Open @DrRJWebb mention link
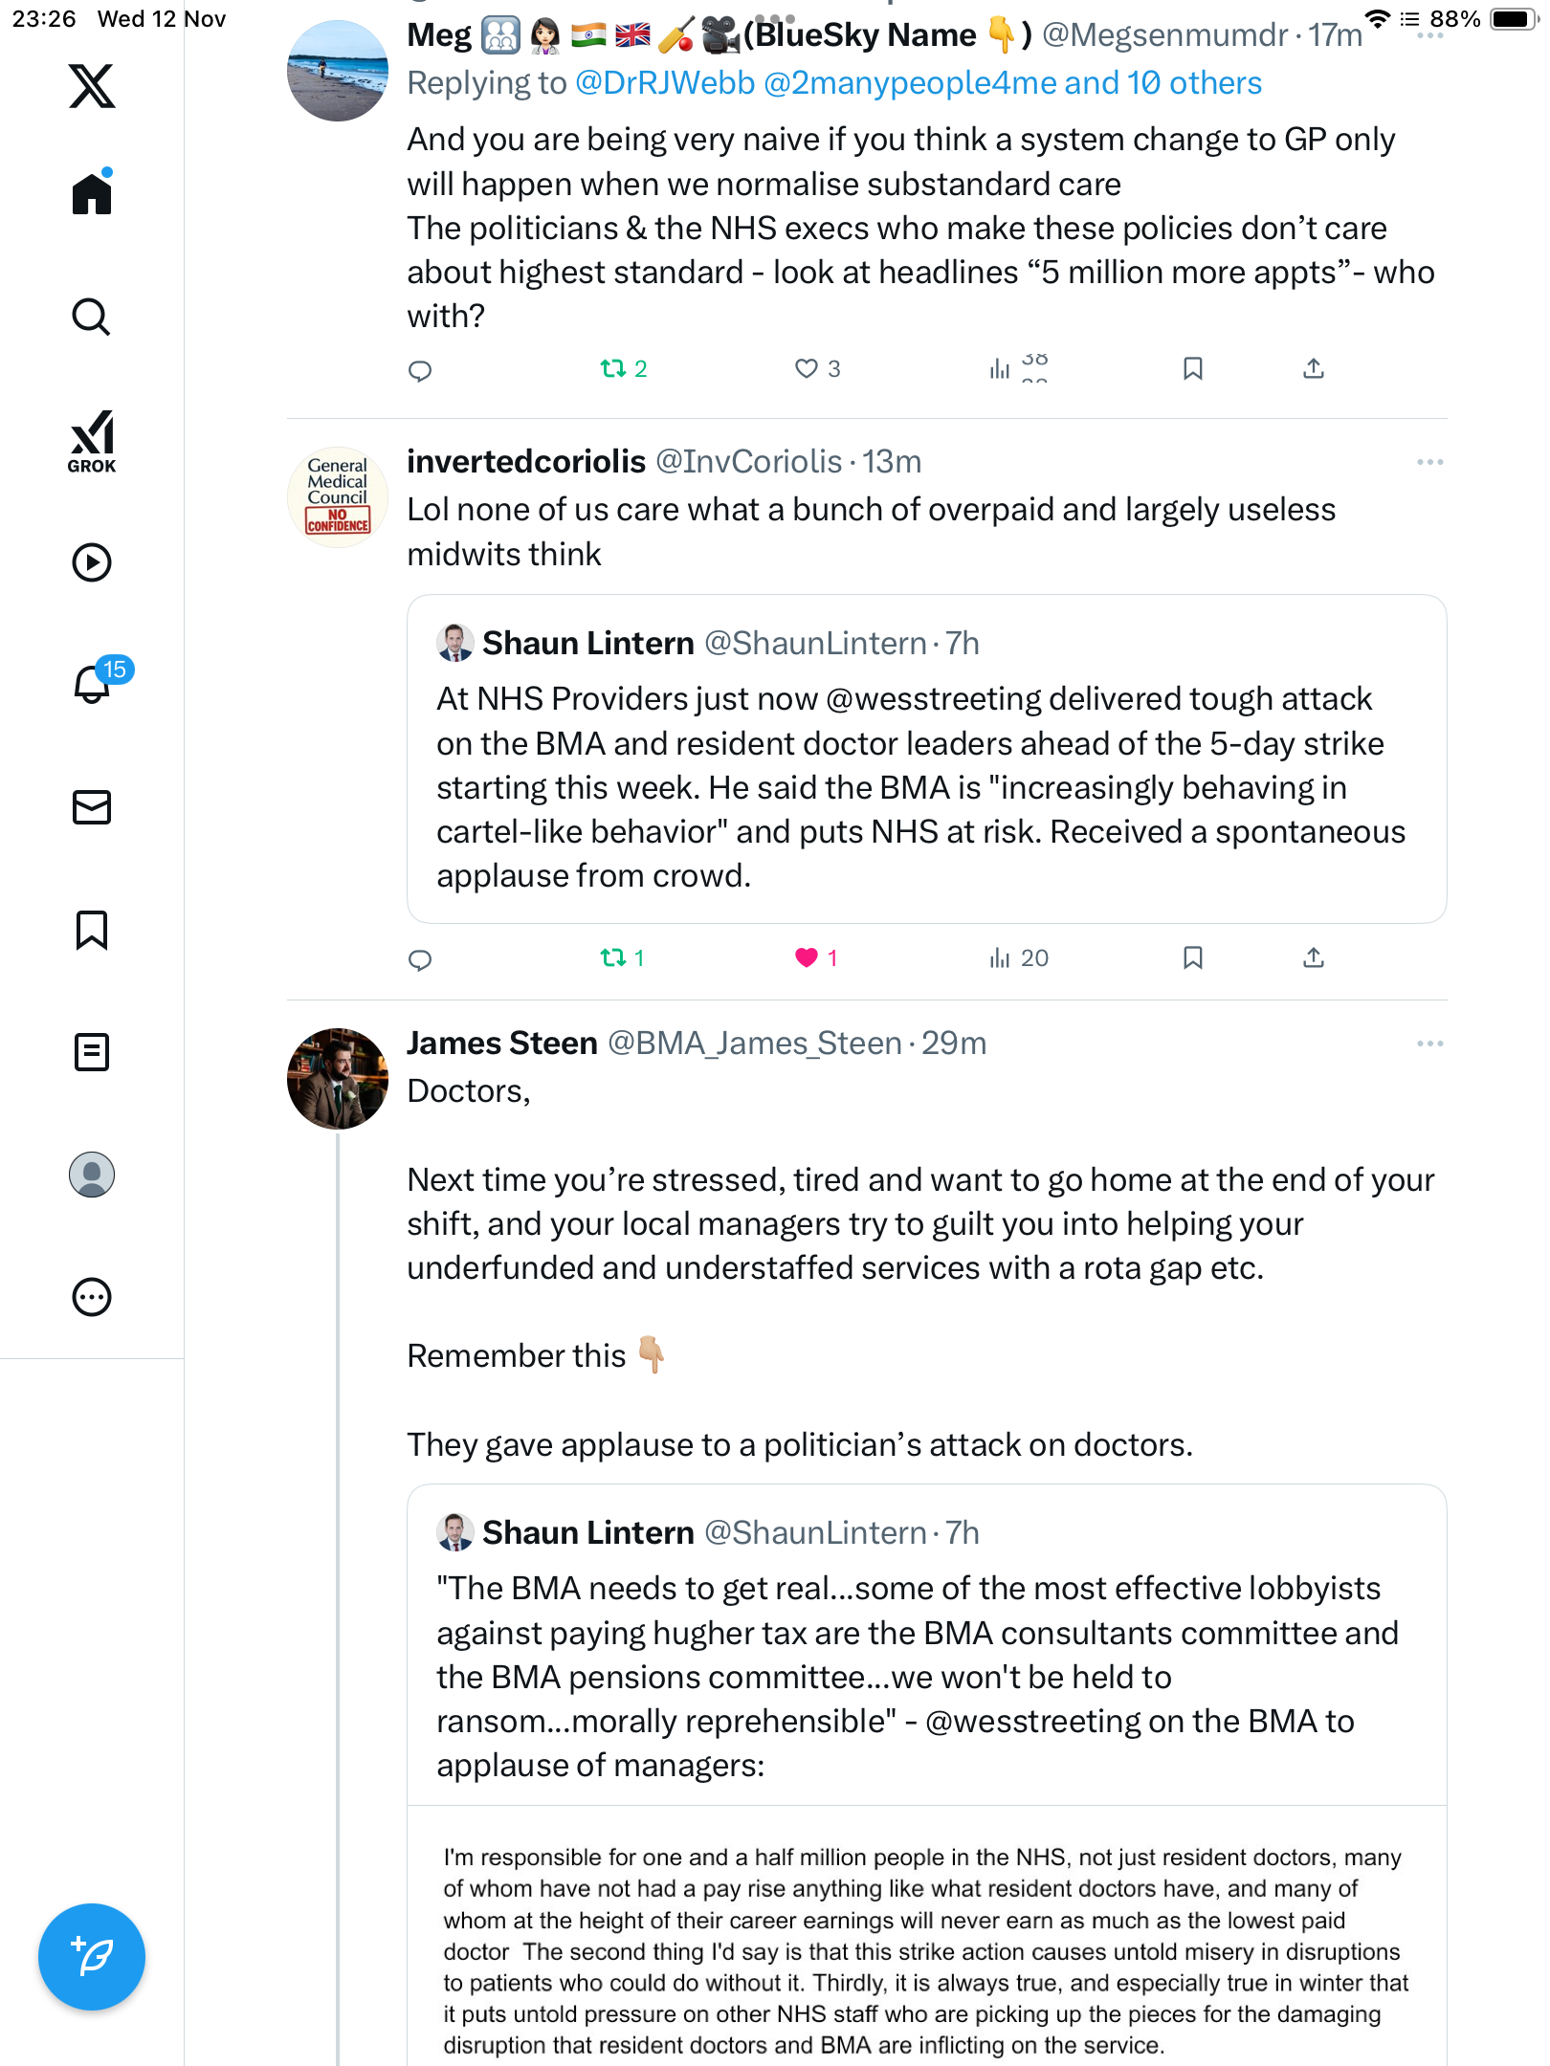This screenshot has height=2066, width=1550. pos(665,84)
